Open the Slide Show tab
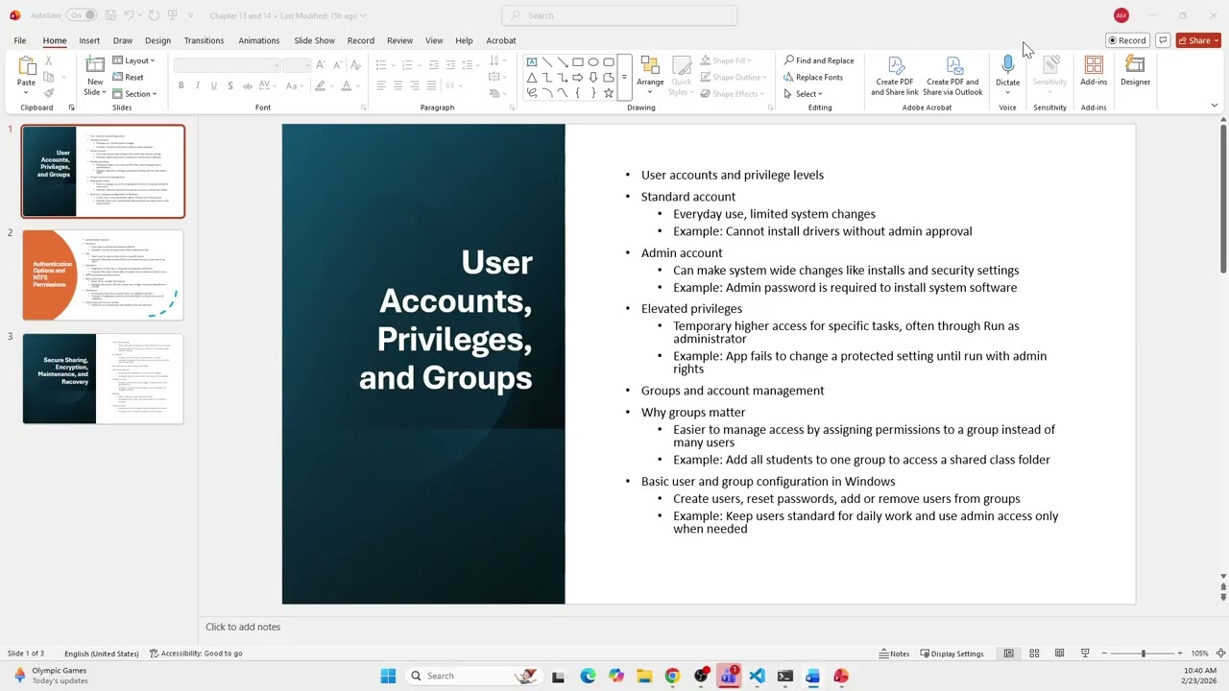This screenshot has height=691, width=1229. pyautogui.click(x=314, y=40)
